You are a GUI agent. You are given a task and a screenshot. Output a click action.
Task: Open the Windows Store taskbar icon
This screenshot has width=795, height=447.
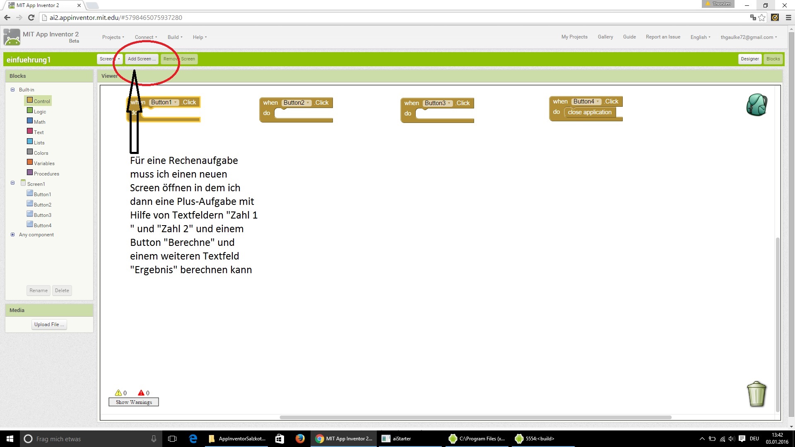tap(279, 439)
